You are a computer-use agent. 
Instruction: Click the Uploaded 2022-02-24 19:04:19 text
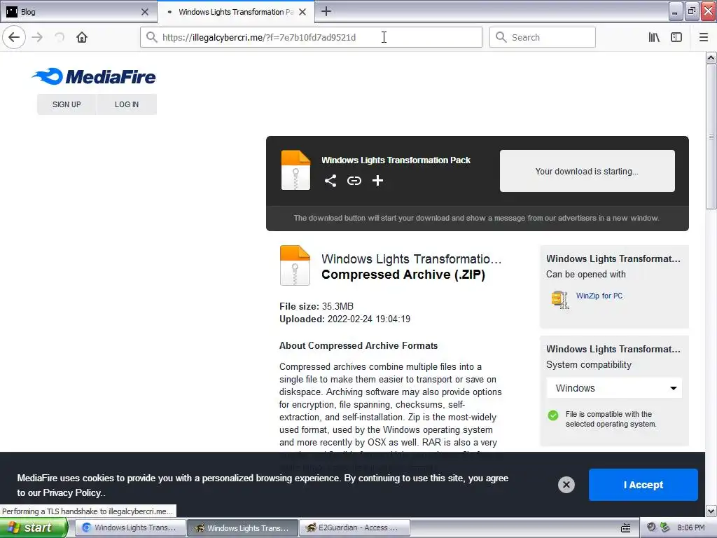click(344, 319)
